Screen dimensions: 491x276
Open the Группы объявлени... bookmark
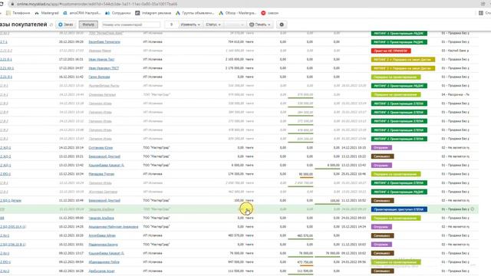click(x=195, y=13)
